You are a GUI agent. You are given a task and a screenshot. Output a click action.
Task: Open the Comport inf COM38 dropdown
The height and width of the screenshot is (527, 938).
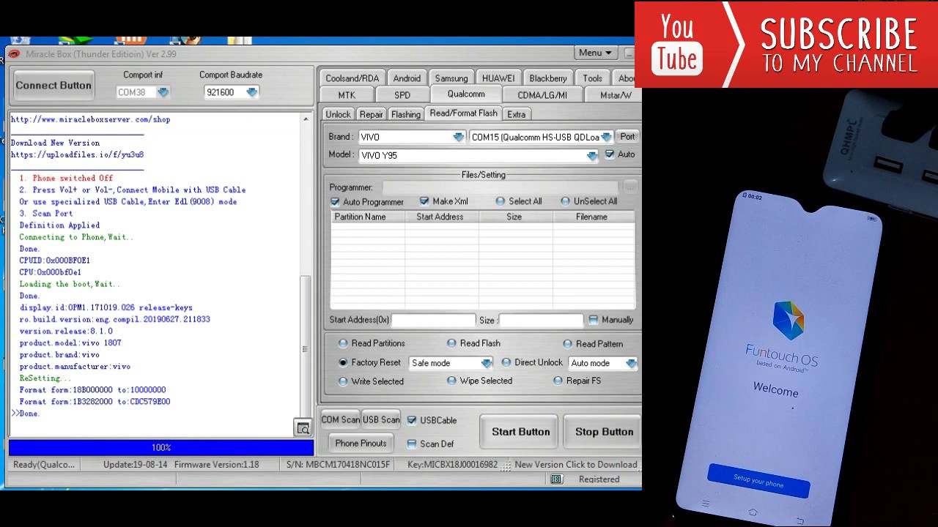click(x=163, y=92)
